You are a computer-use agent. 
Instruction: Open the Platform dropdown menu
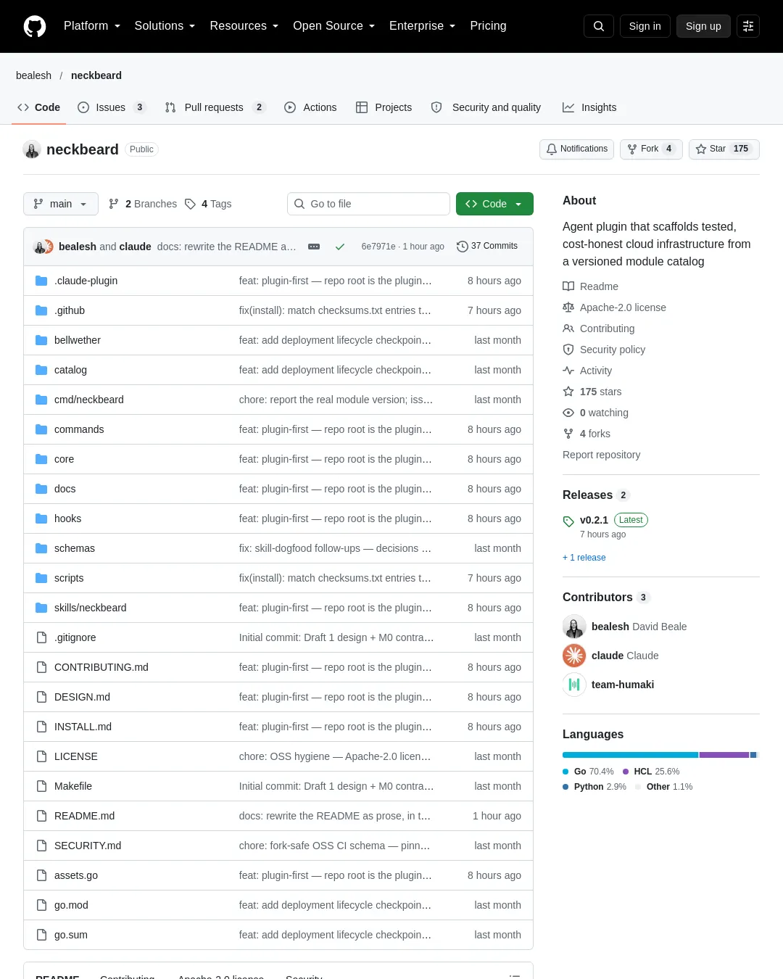coord(92,26)
